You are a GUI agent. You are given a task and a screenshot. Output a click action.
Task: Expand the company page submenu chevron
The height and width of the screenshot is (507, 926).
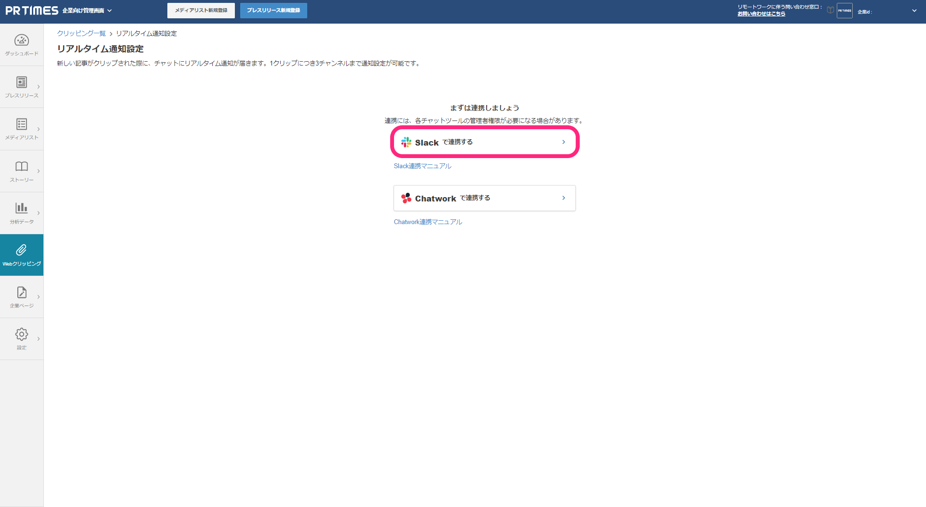tap(39, 297)
